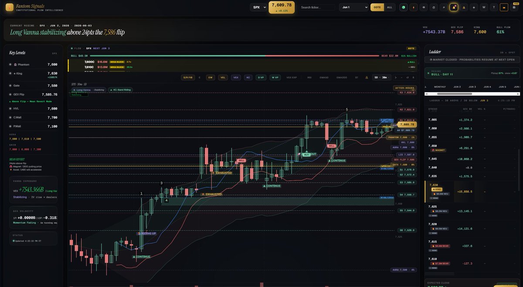Viewport: 523px width, 287px height.
Task: Open the 5D · 30m timeframe dropdown
Action: (381, 77)
